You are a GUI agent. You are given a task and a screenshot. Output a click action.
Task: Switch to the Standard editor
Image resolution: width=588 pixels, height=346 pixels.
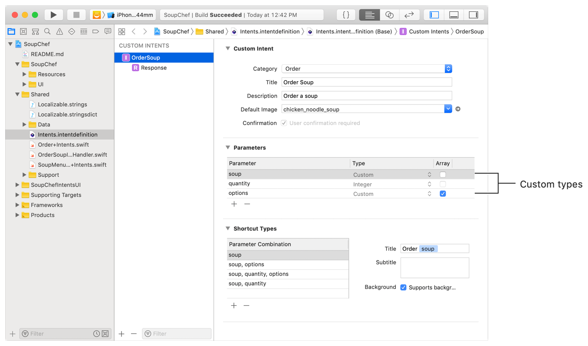pos(369,15)
